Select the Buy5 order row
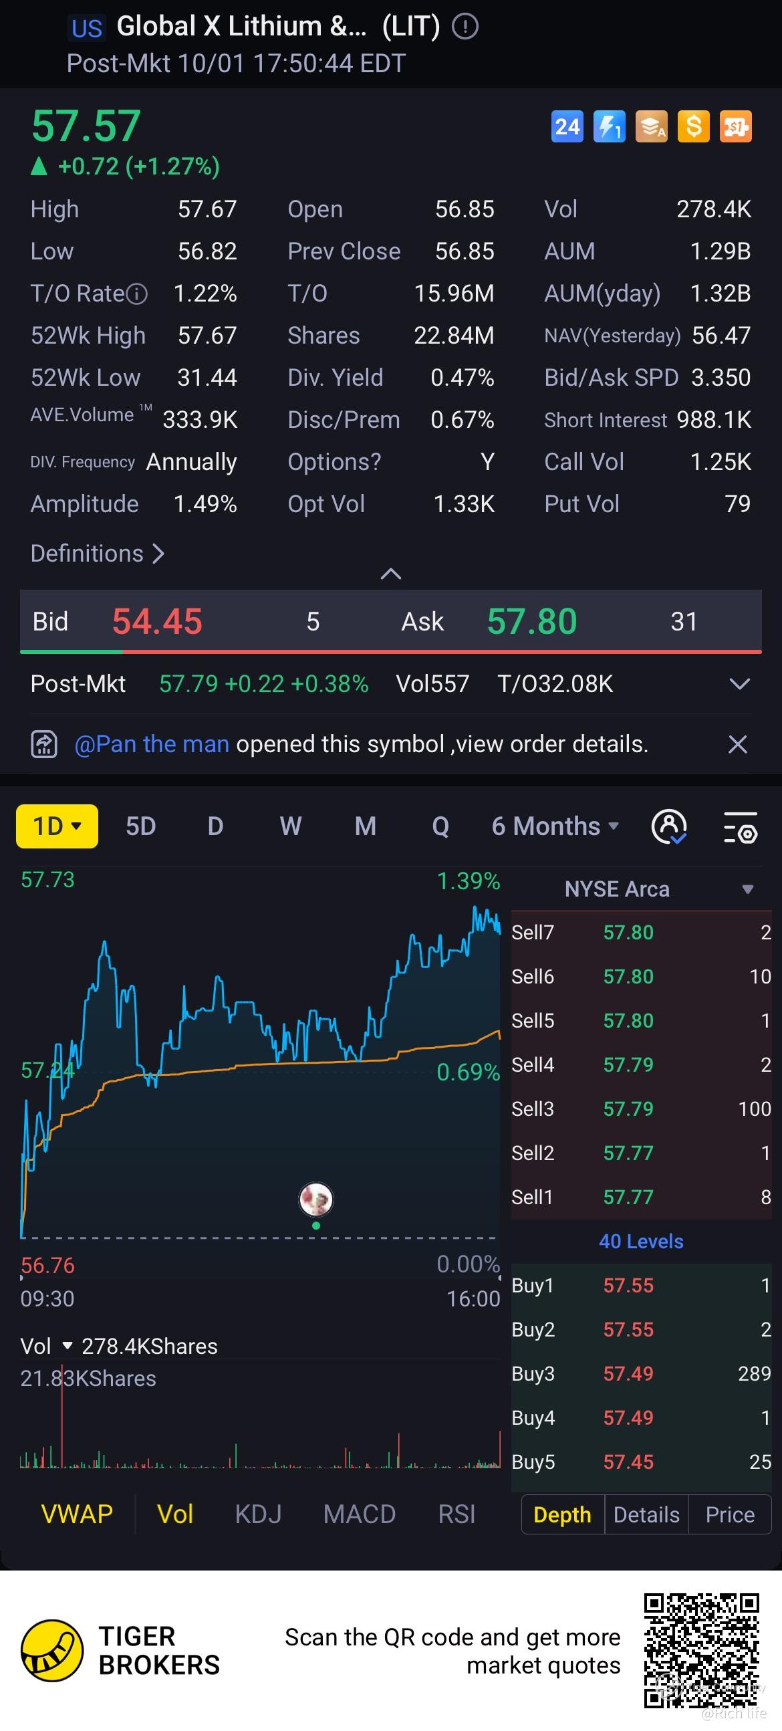The image size is (782, 1731). [641, 1462]
